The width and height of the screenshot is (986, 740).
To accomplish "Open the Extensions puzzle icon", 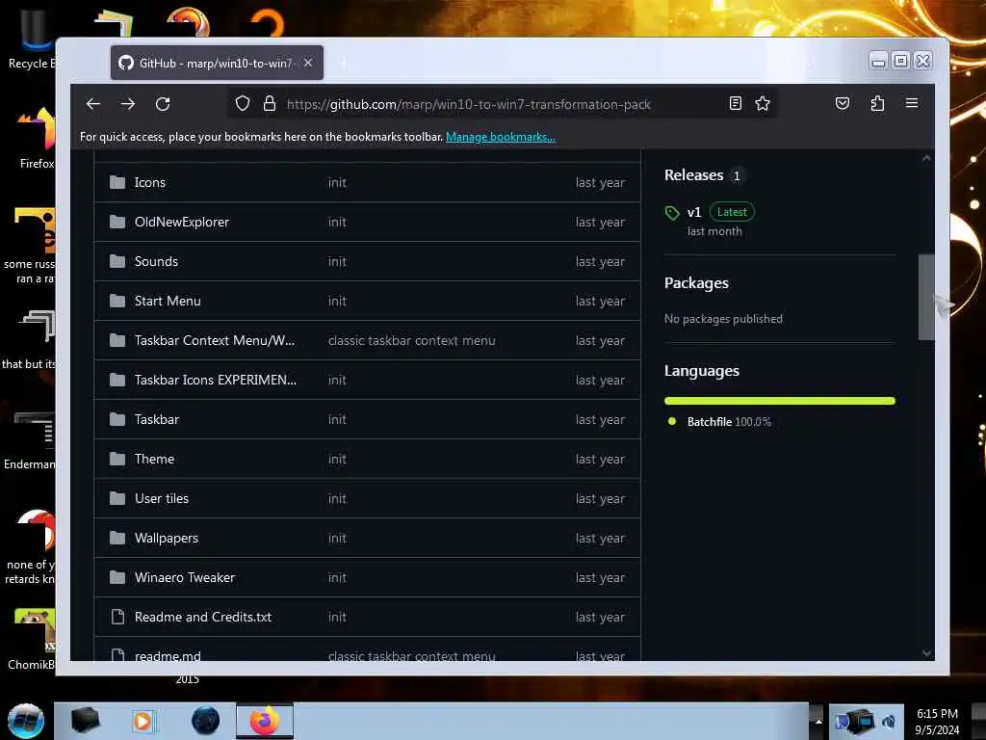I will point(878,103).
